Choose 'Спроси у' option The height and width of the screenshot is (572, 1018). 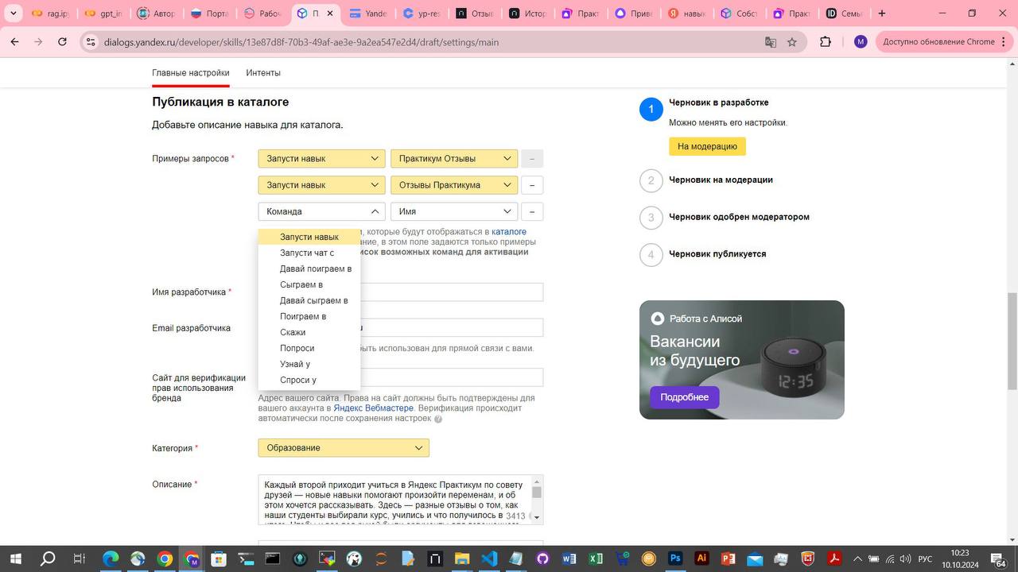tap(309, 380)
